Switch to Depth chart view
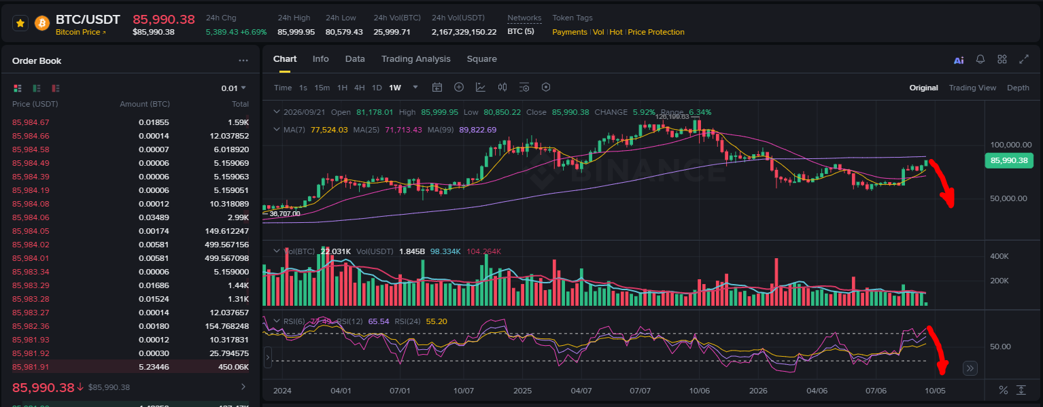 tap(1018, 88)
